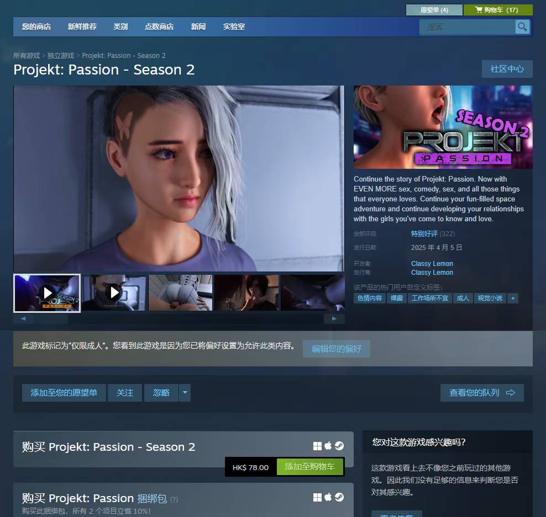This screenshot has height=517, width=546.
Task: Open 类别 categories menu
Action: [x=120, y=27]
